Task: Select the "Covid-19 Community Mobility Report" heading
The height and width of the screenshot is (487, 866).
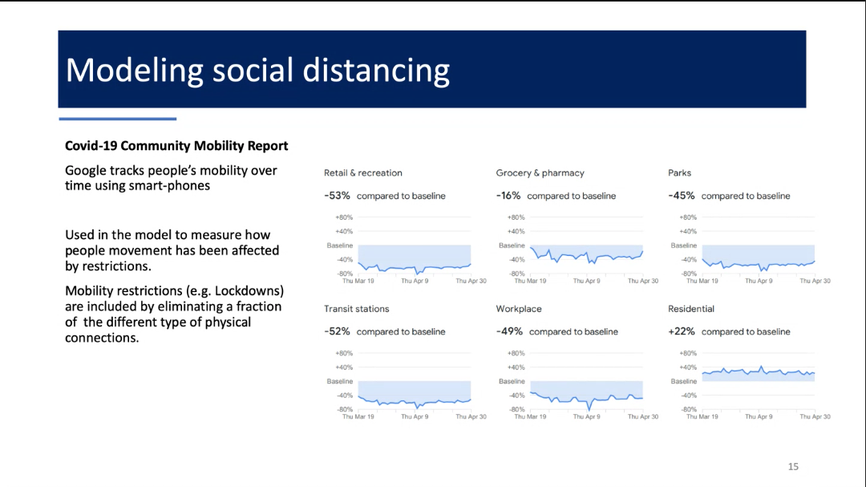Action: 176,146
